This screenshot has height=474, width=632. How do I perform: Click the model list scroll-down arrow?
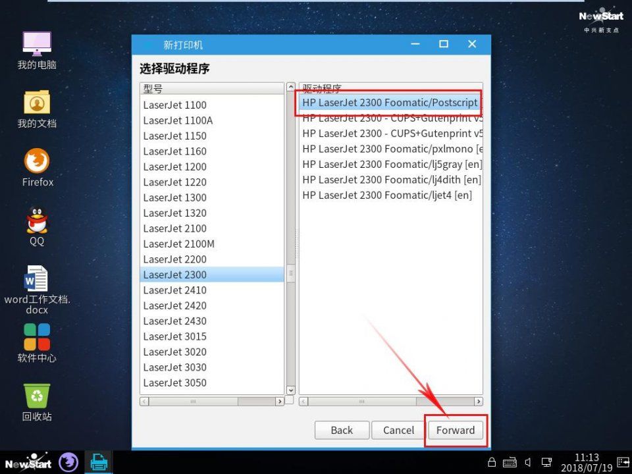click(290, 390)
